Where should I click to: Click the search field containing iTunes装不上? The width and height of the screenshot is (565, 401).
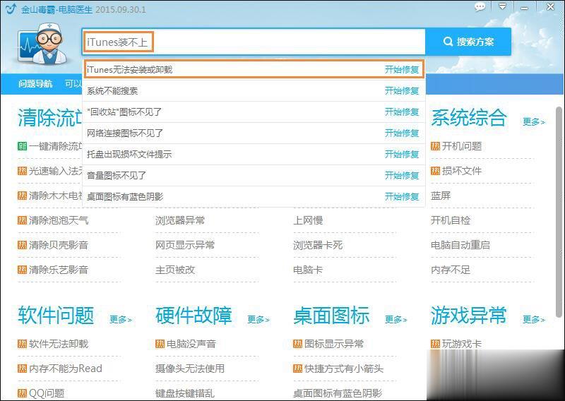tap(254, 42)
